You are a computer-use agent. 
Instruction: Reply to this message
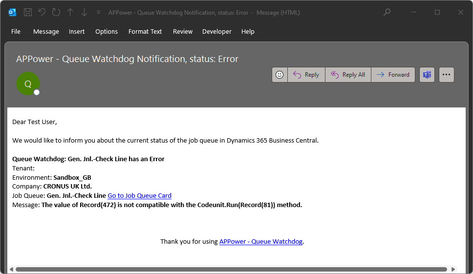[x=306, y=75]
